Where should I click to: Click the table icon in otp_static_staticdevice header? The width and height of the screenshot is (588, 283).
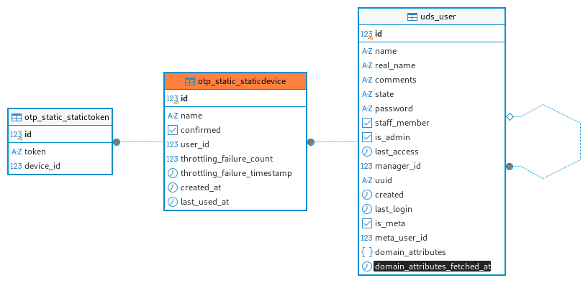(x=190, y=82)
